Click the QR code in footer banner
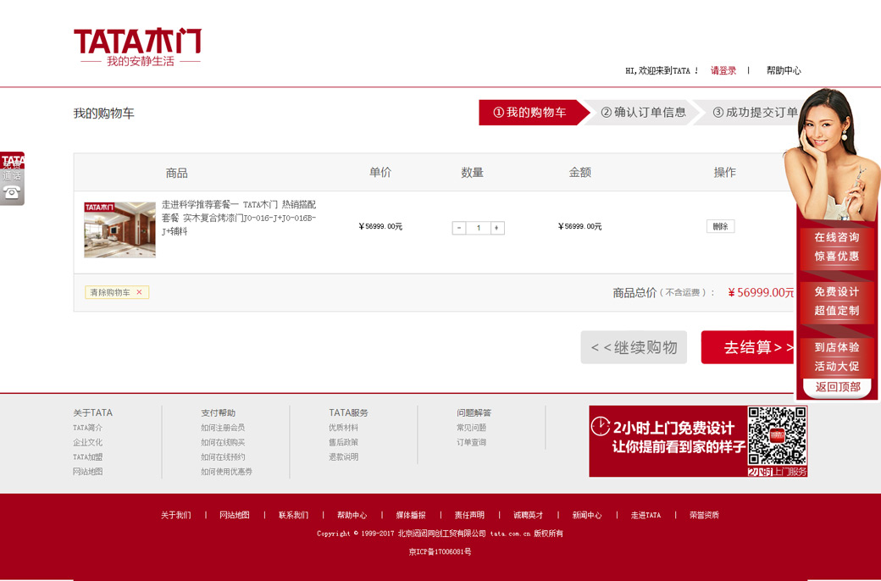Screen dimensions: 881x581 (777, 436)
